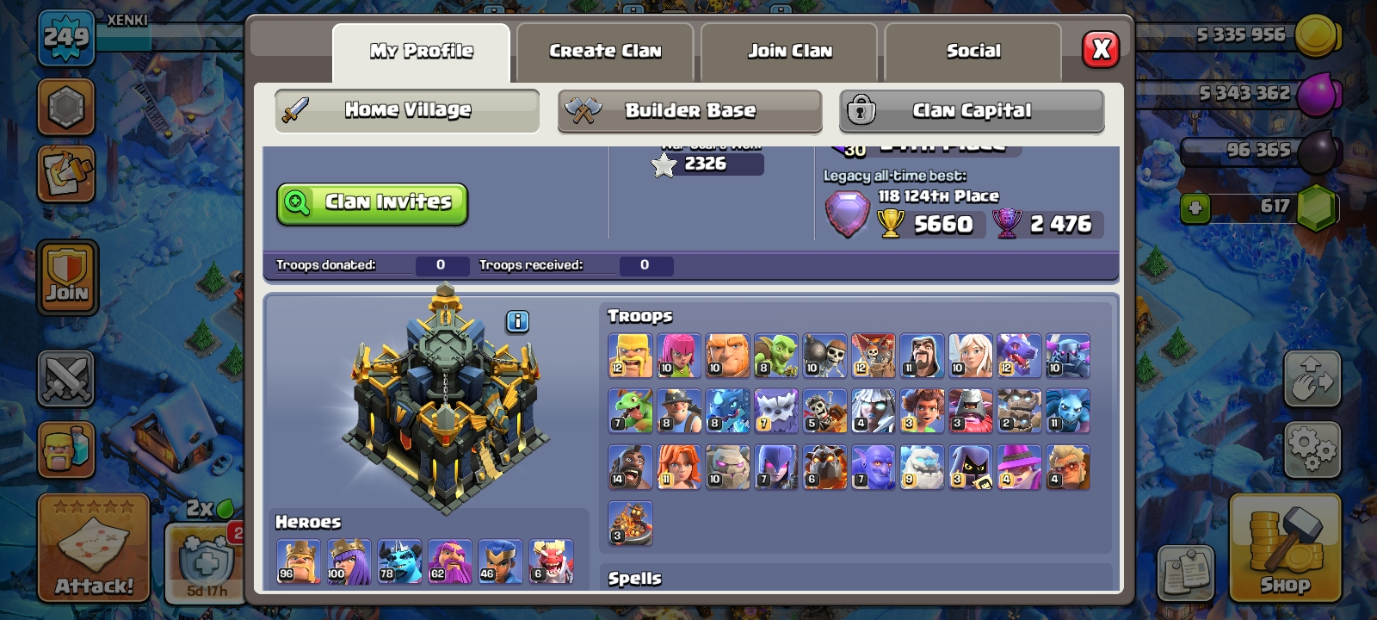The height and width of the screenshot is (620, 1377).
Task: Open the Social tab
Action: [x=973, y=52]
